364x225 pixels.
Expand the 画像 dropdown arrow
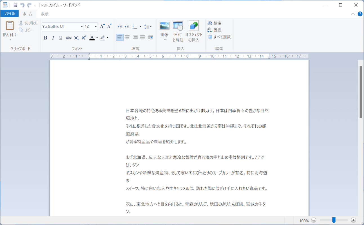click(x=165, y=40)
